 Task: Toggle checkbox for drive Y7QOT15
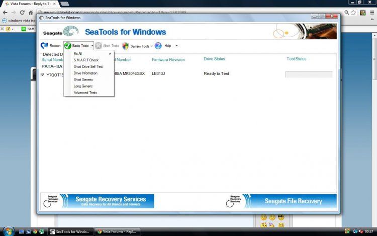coord(43,74)
